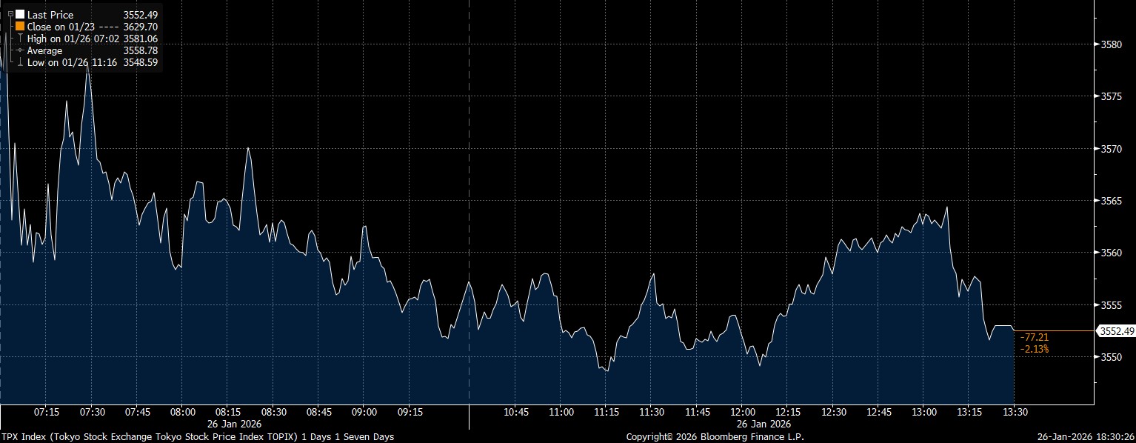1136x443 pixels.
Task: Click the 13:30 time axis label
Action: coord(1015,412)
